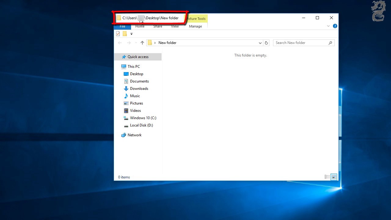Open Downloads in the navigation pane
This screenshot has height=220, width=391.
[139, 89]
